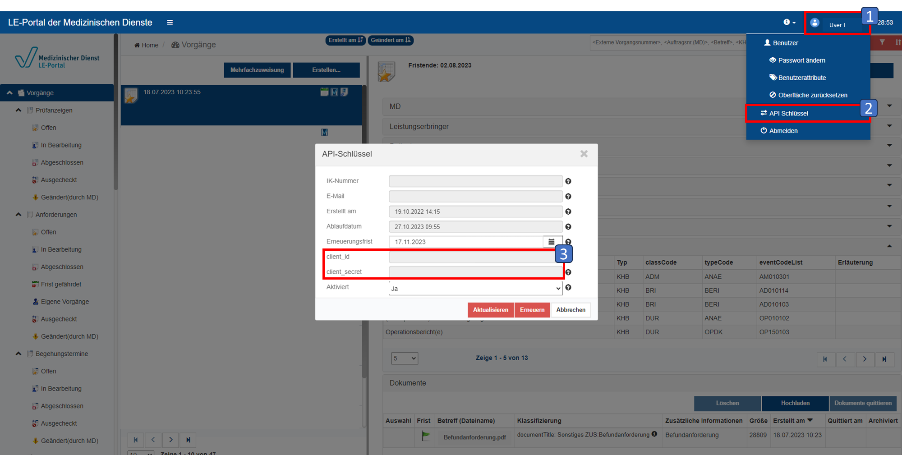Click the filter funnel icon in search bar
The height and width of the screenshot is (455, 902).
882,42
